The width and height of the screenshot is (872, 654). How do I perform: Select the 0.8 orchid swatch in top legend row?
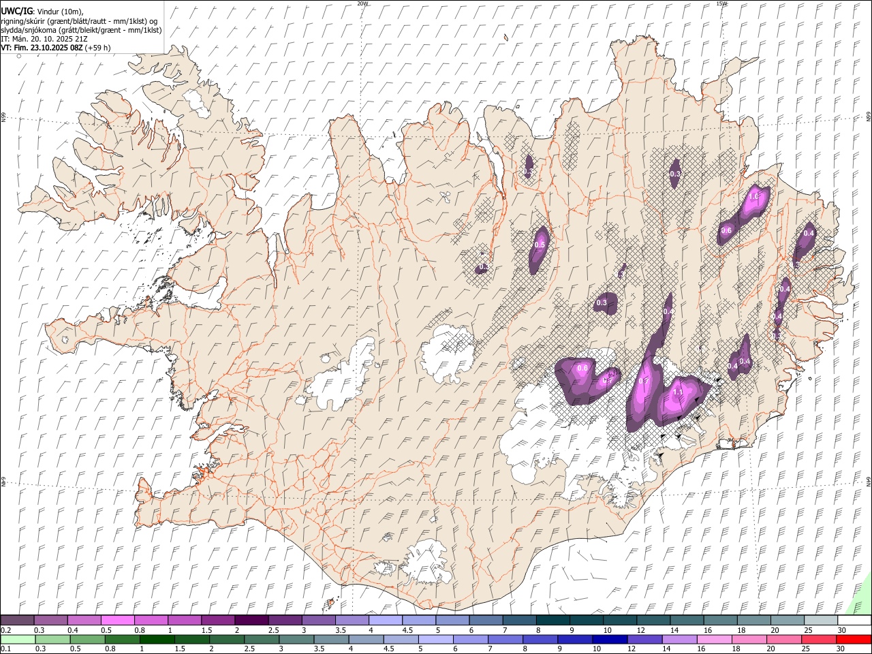[151, 620]
